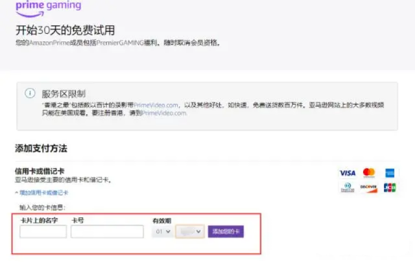Viewport: 415px width, 262px height.
Task: Click the JCB card logo
Action: click(390, 187)
